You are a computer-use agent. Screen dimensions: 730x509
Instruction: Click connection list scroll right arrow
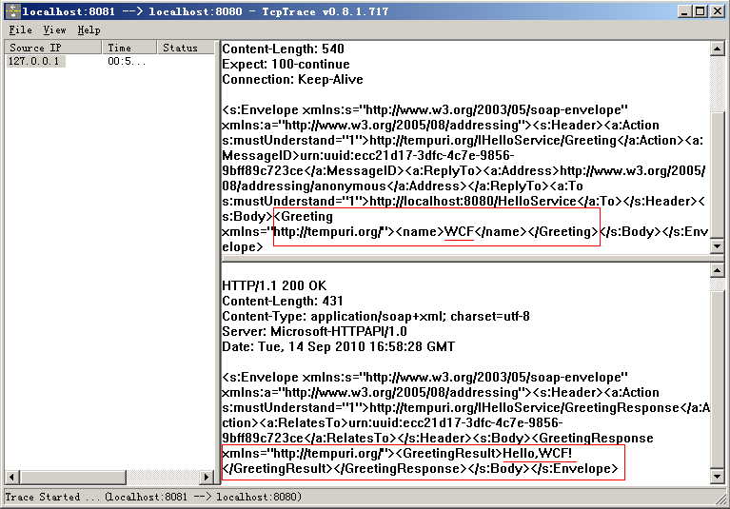coord(207,477)
